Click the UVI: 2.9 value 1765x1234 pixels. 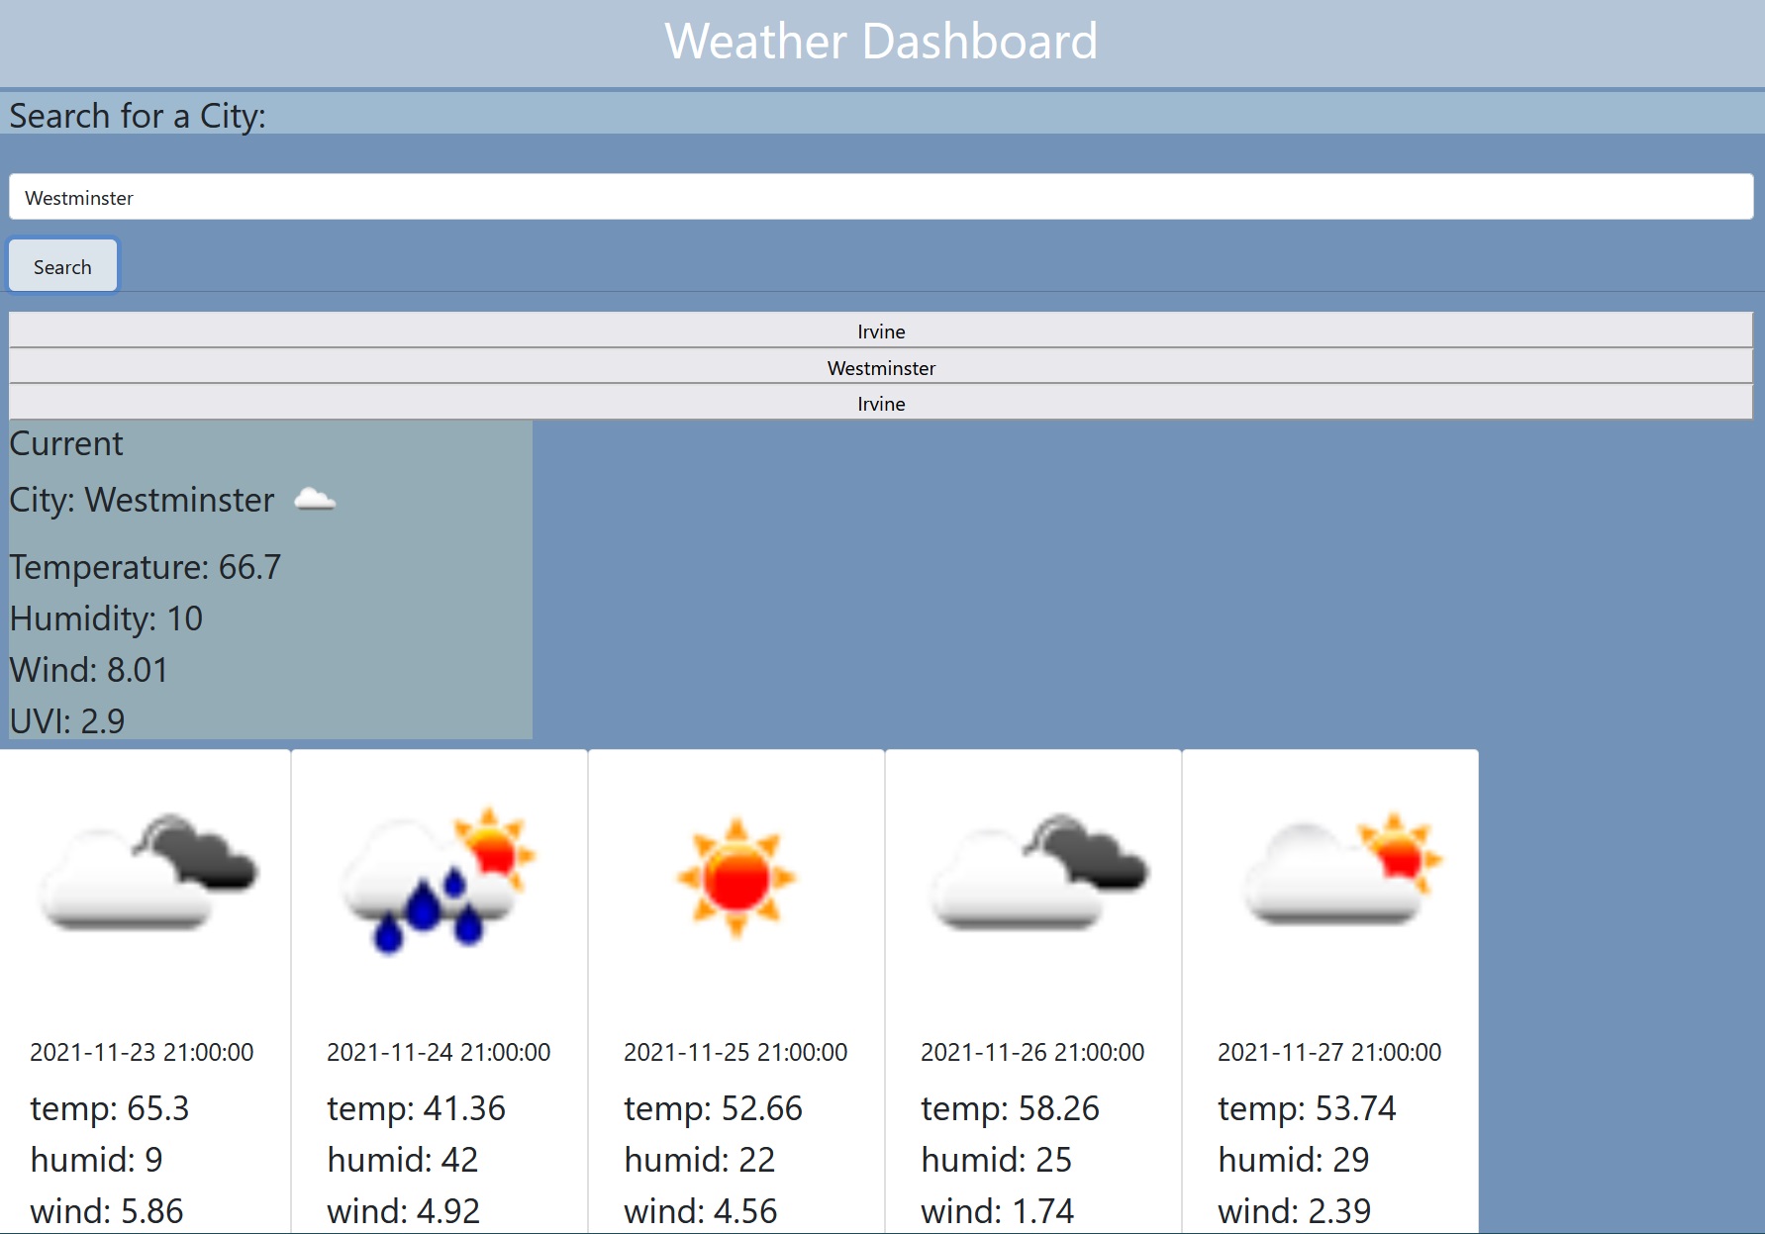tap(66, 720)
